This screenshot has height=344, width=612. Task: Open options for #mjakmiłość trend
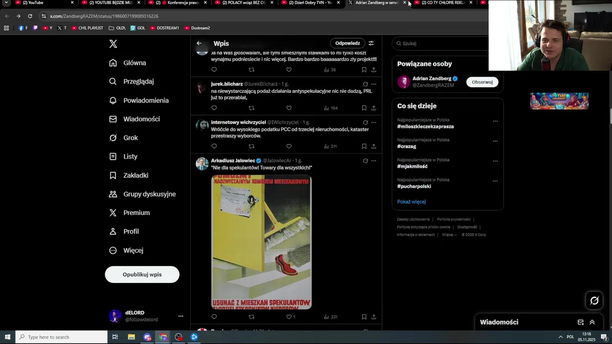click(495, 161)
